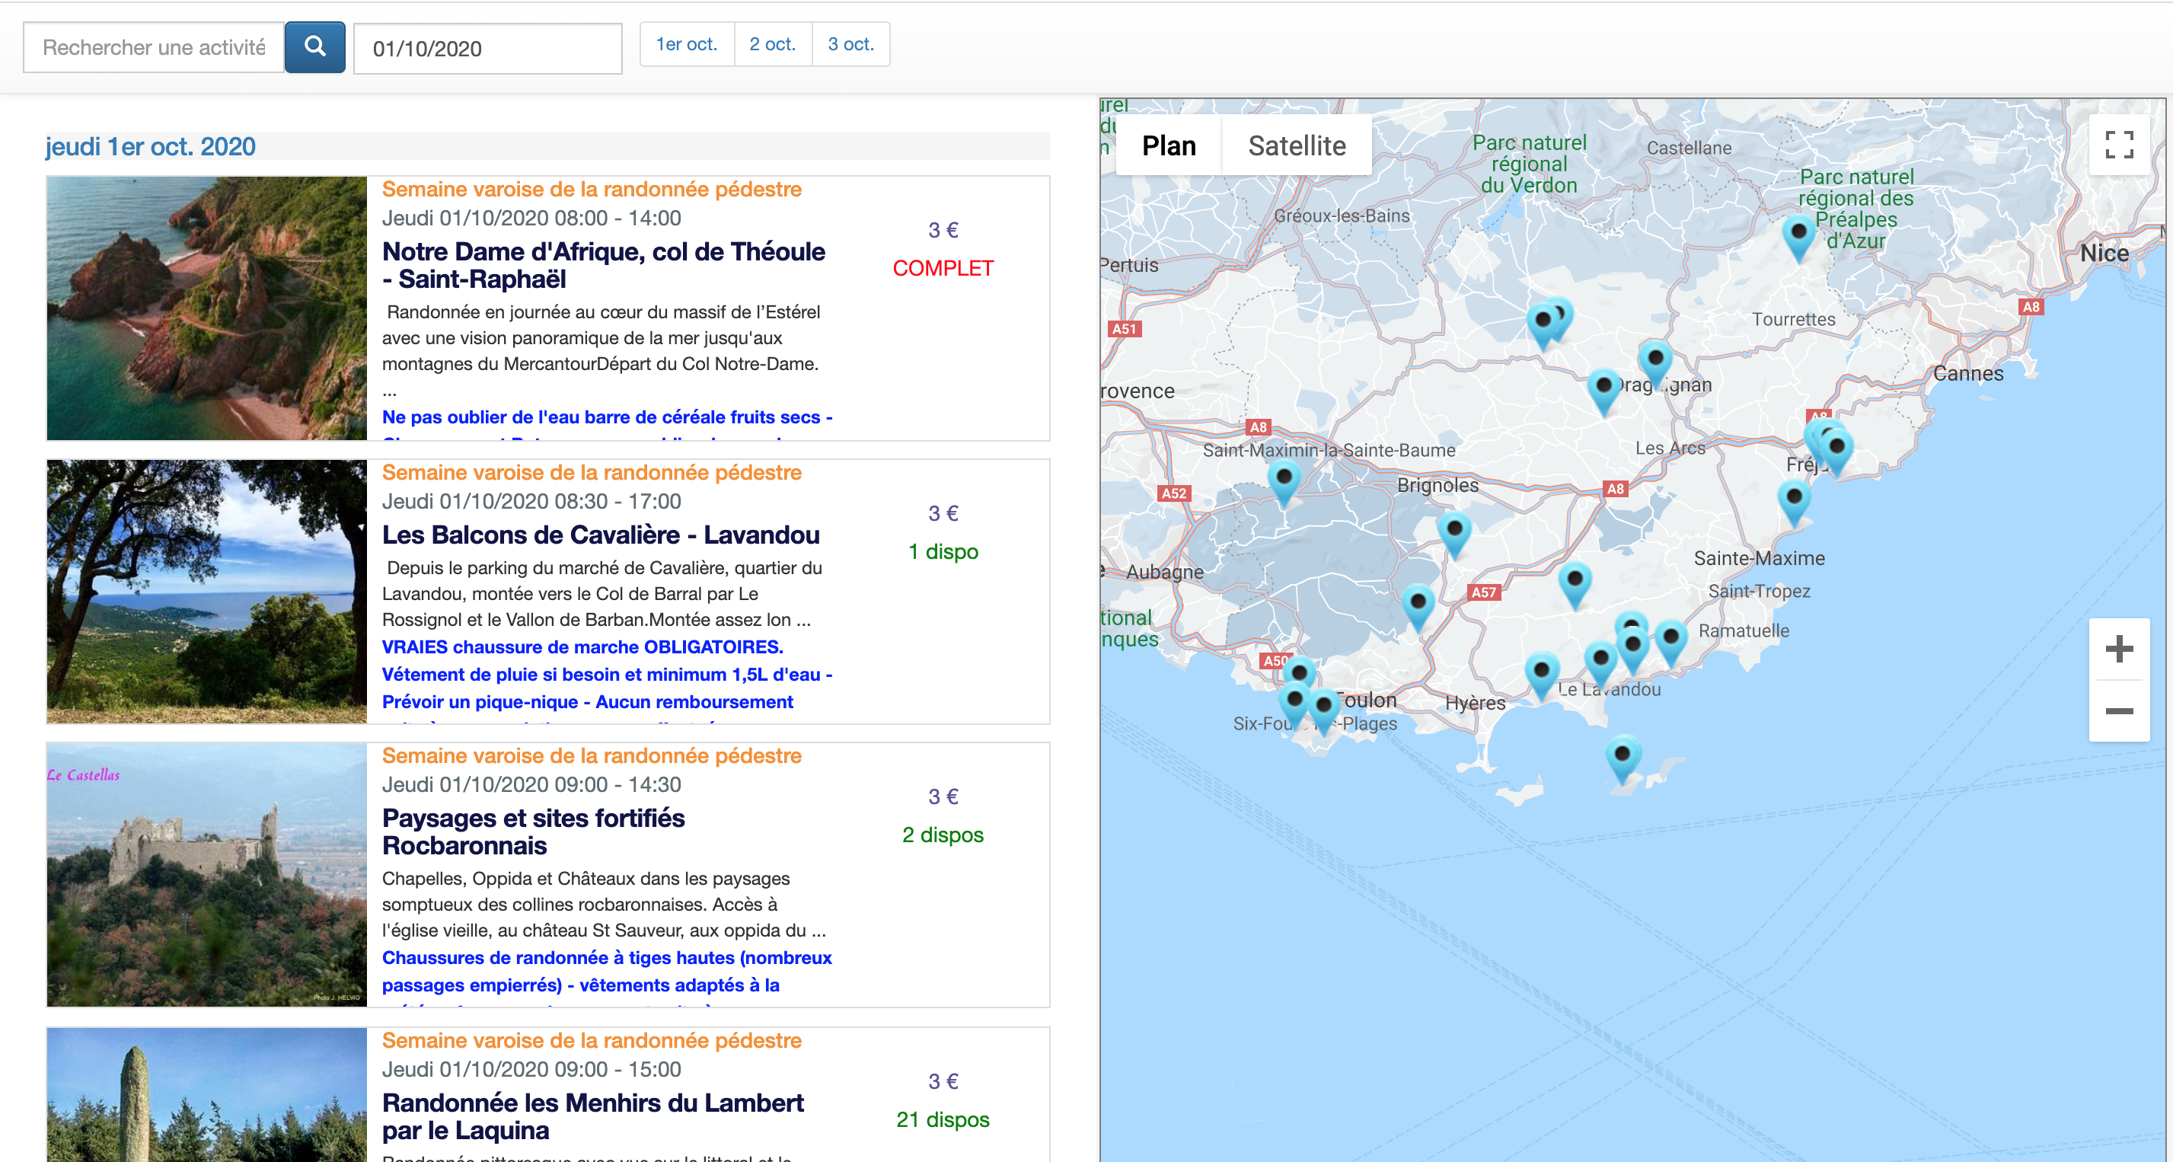Screen dimensions: 2173x1162
Task: Focus the Rechercher une activité search field
Action: (155, 47)
